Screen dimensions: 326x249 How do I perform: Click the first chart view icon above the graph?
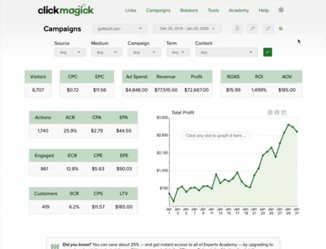(270, 112)
